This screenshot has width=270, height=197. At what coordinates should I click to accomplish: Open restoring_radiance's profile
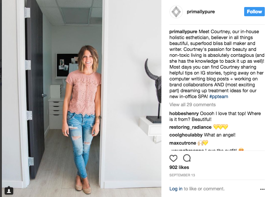[x=190, y=127]
